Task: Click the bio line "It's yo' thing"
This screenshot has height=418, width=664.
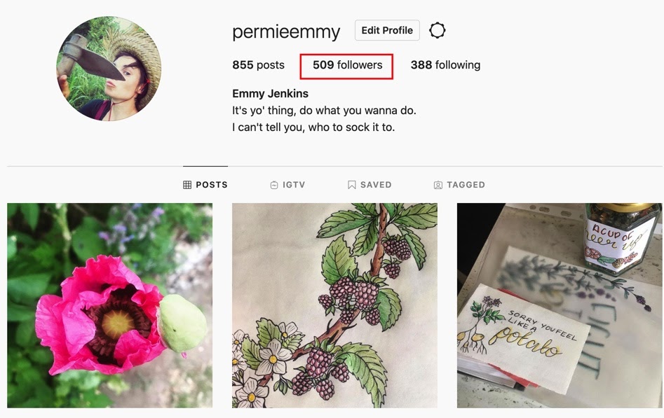Action: (324, 111)
